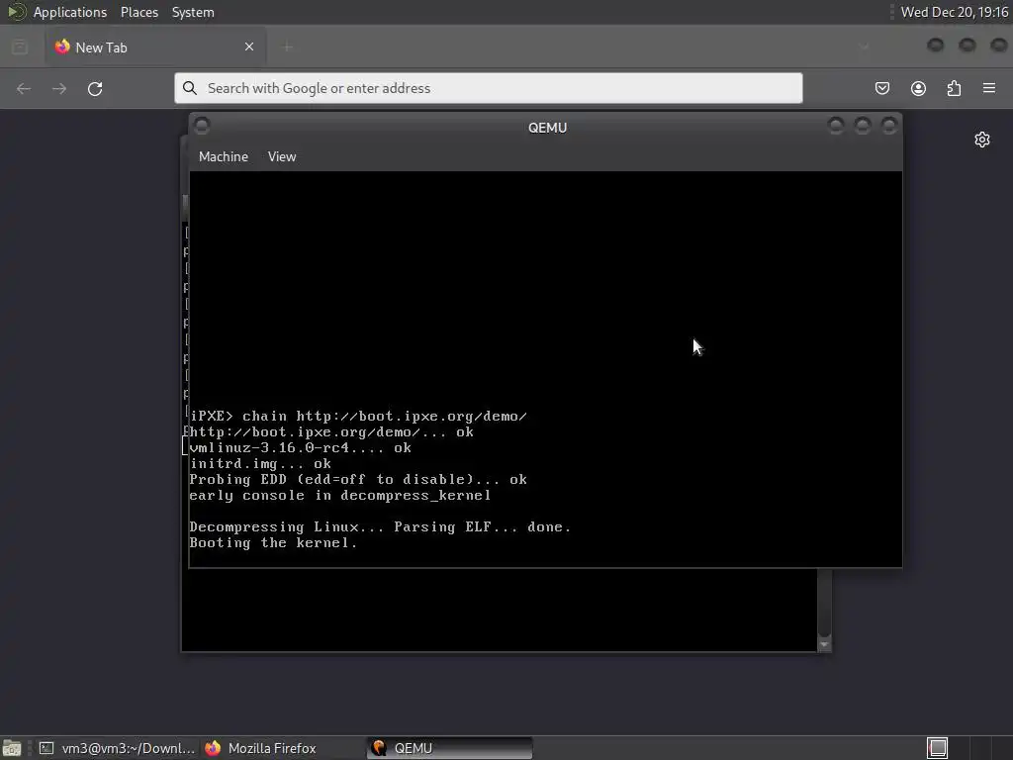
Task: Open the QEMU View menu
Action: tap(282, 156)
